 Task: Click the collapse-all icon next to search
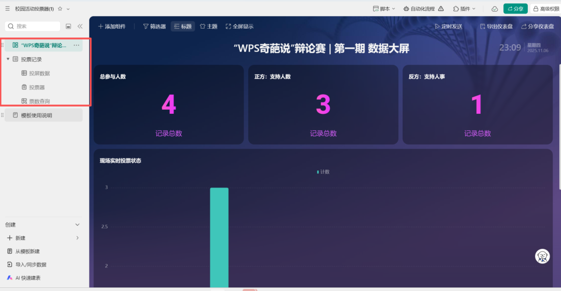(69, 26)
